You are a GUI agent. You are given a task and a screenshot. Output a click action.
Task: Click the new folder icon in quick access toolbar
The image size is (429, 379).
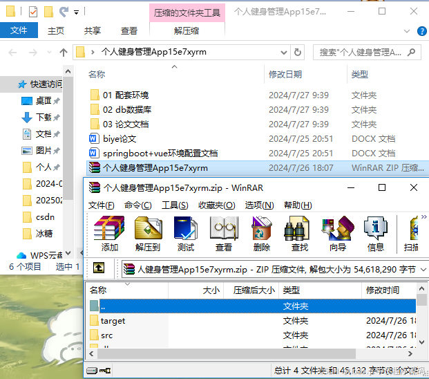click(48, 12)
